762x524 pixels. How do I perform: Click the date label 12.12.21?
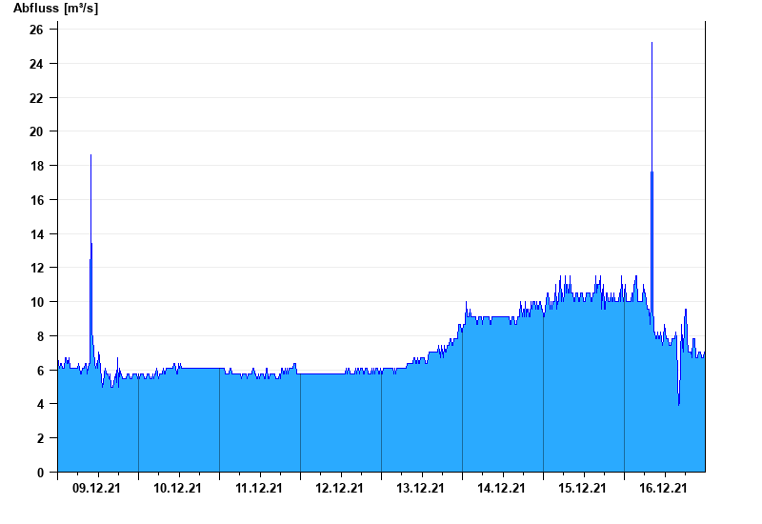coord(339,488)
